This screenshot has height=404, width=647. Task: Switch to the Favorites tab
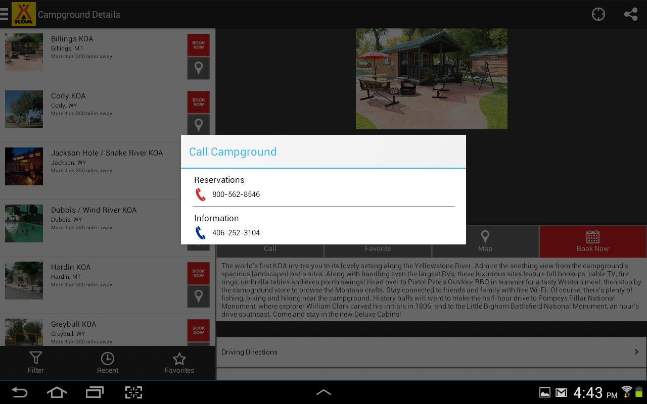point(179,362)
